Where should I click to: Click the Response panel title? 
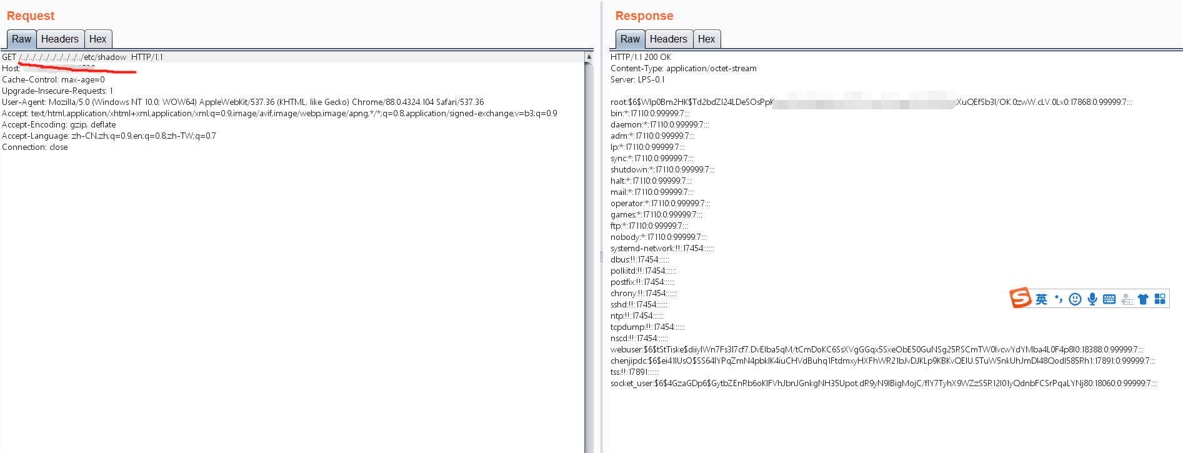coord(644,16)
